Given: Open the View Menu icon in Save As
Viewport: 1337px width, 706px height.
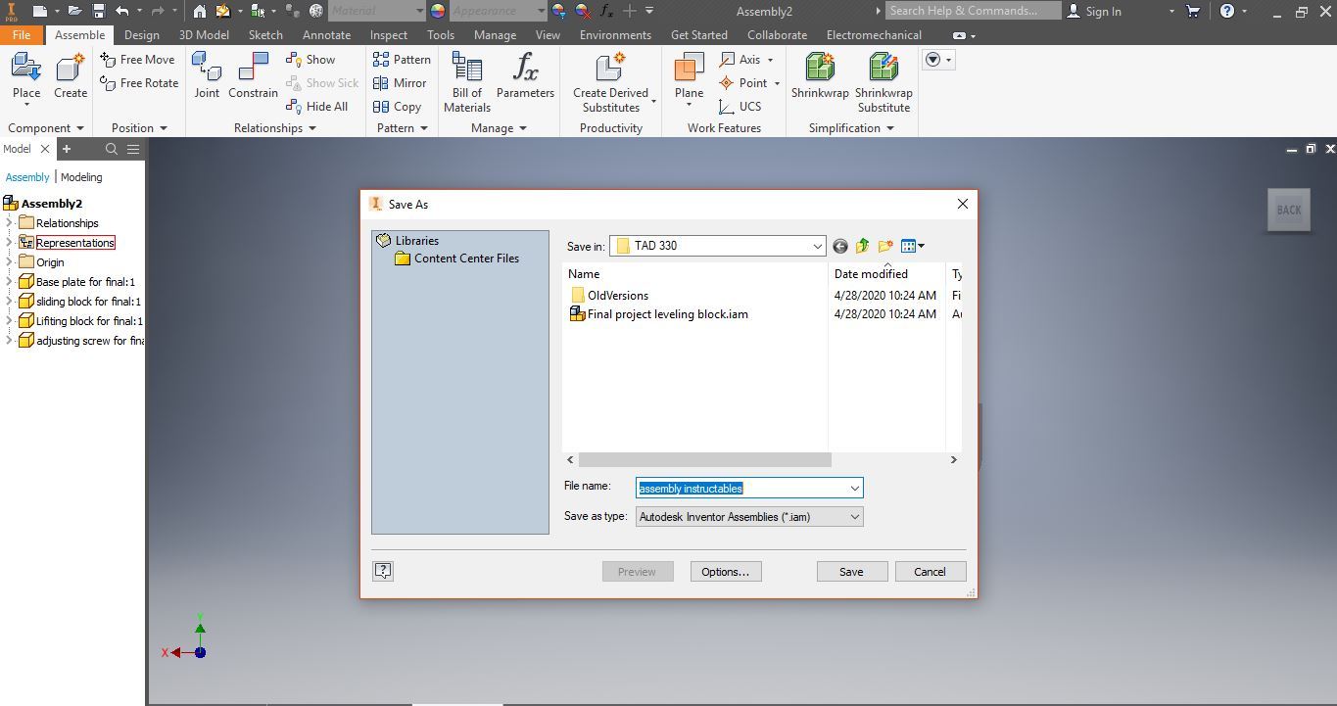Looking at the screenshot, I should (x=912, y=246).
